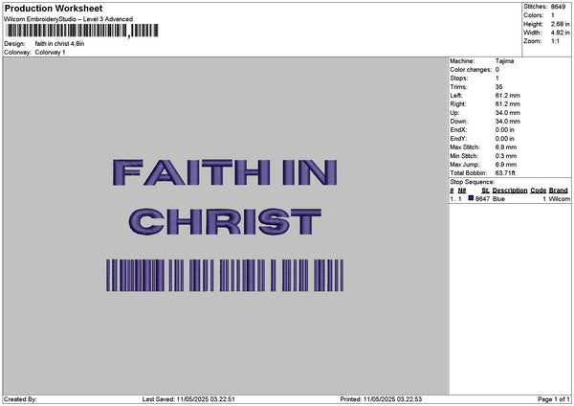Click the 'Code' column header
Screen dimensions: 574x406
(x=538, y=191)
